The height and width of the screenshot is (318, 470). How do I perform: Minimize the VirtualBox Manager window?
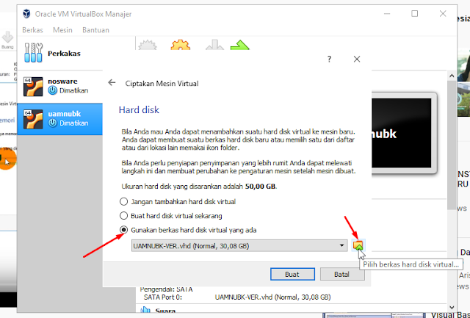(x=387, y=14)
